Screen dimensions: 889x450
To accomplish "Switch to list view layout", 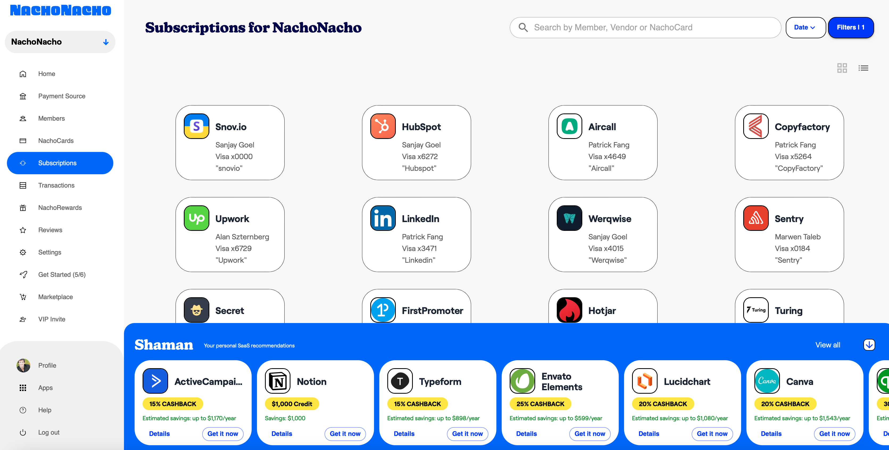I will tap(863, 68).
